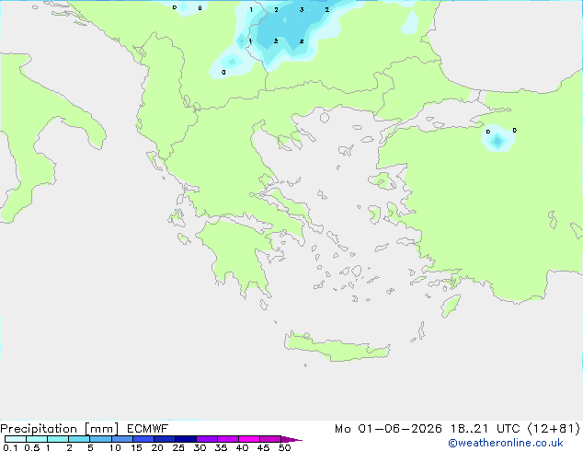
Task: Select the '25' legend scale label
Action: 178,447
